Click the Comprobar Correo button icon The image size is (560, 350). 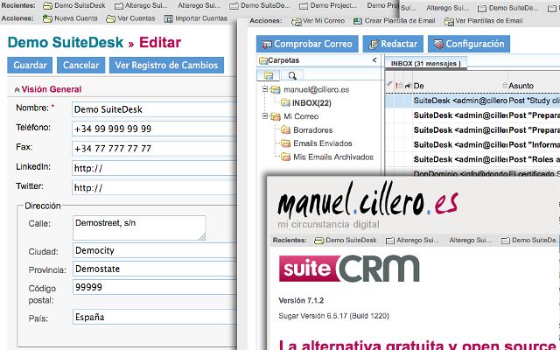coord(267,45)
